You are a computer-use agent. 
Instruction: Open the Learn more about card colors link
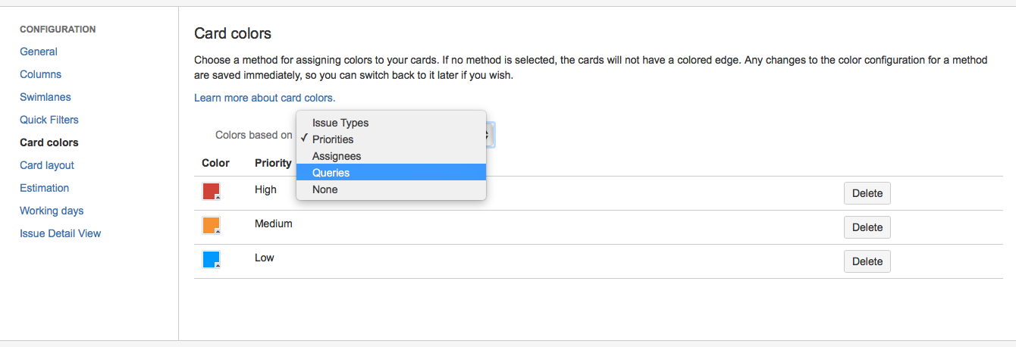click(x=264, y=98)
